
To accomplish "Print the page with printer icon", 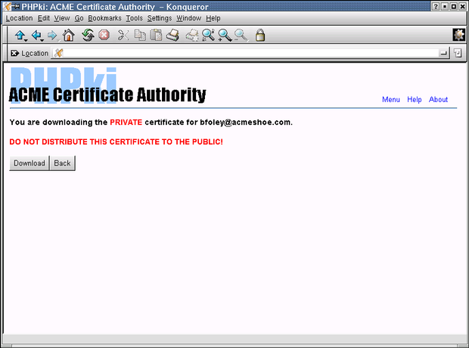I will (172, 35).
